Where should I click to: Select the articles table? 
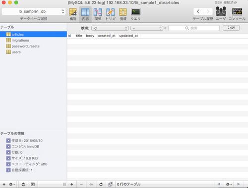tap(33, 34)
